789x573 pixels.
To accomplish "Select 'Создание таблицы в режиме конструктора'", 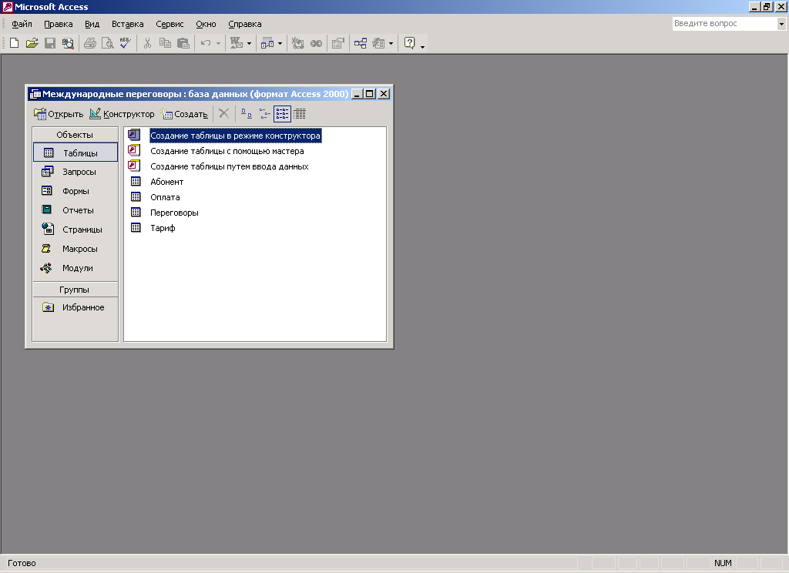I will [235, 136].
